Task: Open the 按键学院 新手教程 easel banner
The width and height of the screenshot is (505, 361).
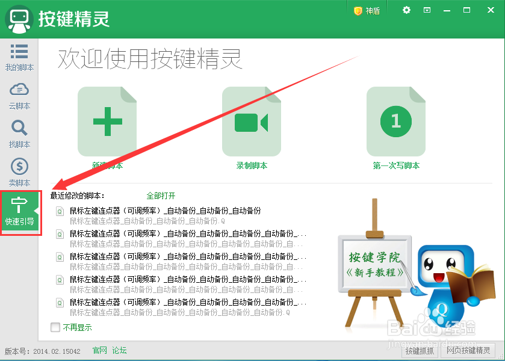Action: pyautogui.click(x=374, y=264)
